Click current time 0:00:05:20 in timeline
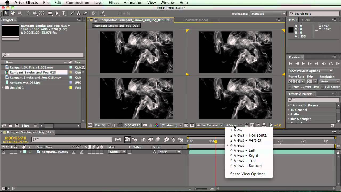Viewport: 341px width, 192px height. pos(15,138)
